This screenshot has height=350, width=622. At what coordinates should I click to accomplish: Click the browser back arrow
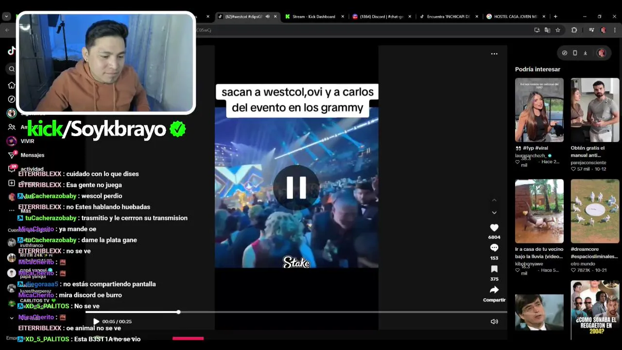7,30
